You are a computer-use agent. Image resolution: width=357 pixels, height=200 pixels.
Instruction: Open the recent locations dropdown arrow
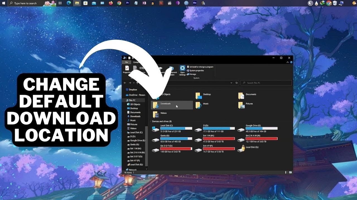pyautogui.click(x=134, y=83)
